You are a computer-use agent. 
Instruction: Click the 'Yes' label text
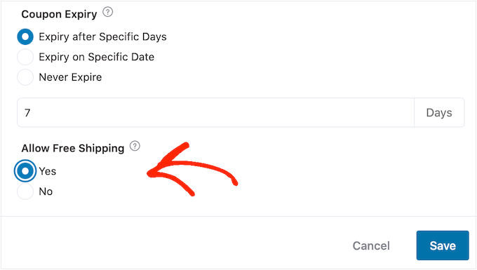[48, 171]
